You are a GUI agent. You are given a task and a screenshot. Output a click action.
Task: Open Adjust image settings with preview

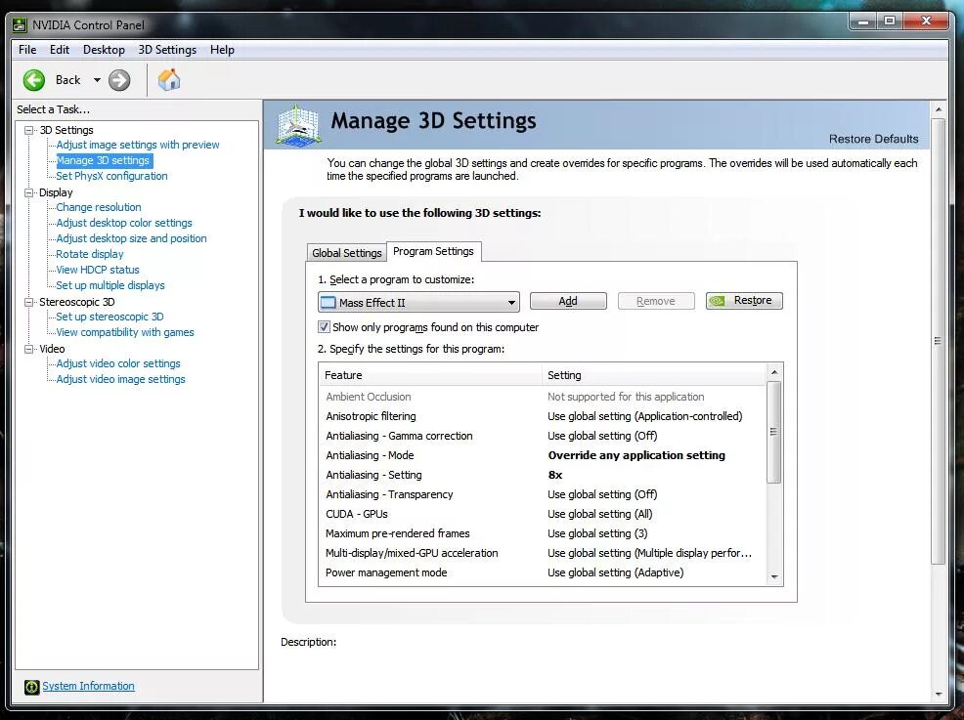(138, 145)
